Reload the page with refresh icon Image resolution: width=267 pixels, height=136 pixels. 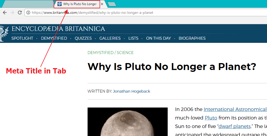click(20, 13)
